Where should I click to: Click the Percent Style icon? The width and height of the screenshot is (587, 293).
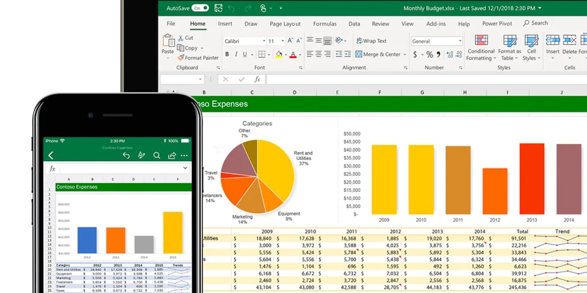(429, 54)
